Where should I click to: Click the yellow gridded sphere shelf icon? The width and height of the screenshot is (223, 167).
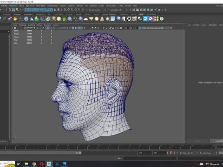click(59, 19)
